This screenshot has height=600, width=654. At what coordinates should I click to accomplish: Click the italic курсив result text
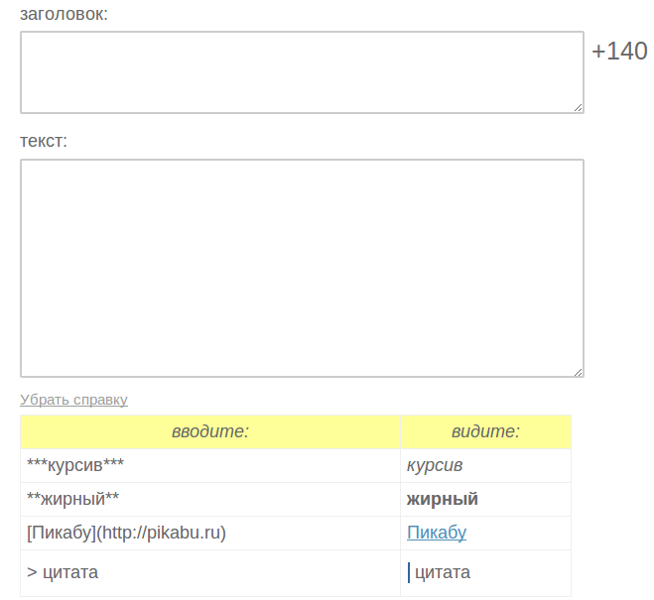tap(435, 465)
